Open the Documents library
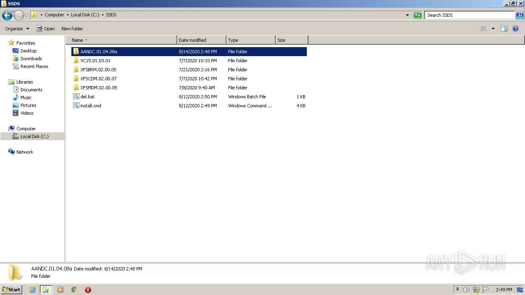Viewport: 525px width, 295px height. (31, 90)
